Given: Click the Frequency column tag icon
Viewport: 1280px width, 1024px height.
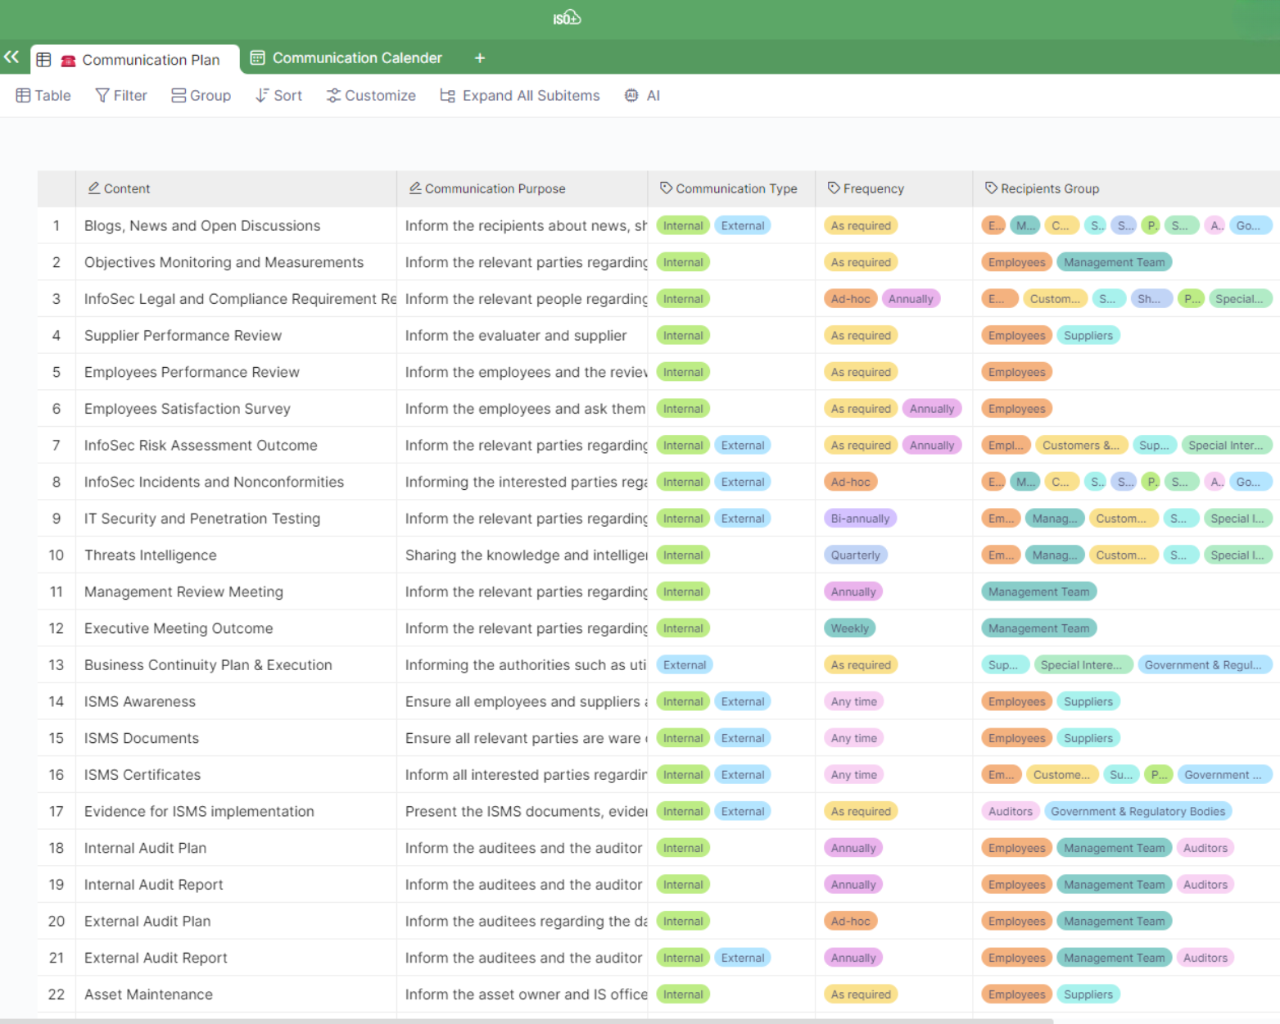Looking at the screenshot, I should [834, 188].
